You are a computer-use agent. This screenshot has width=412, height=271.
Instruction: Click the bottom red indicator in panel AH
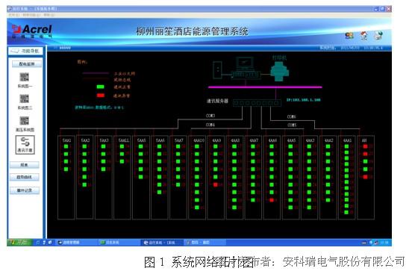pyautogui.click(x=365, y=177)
